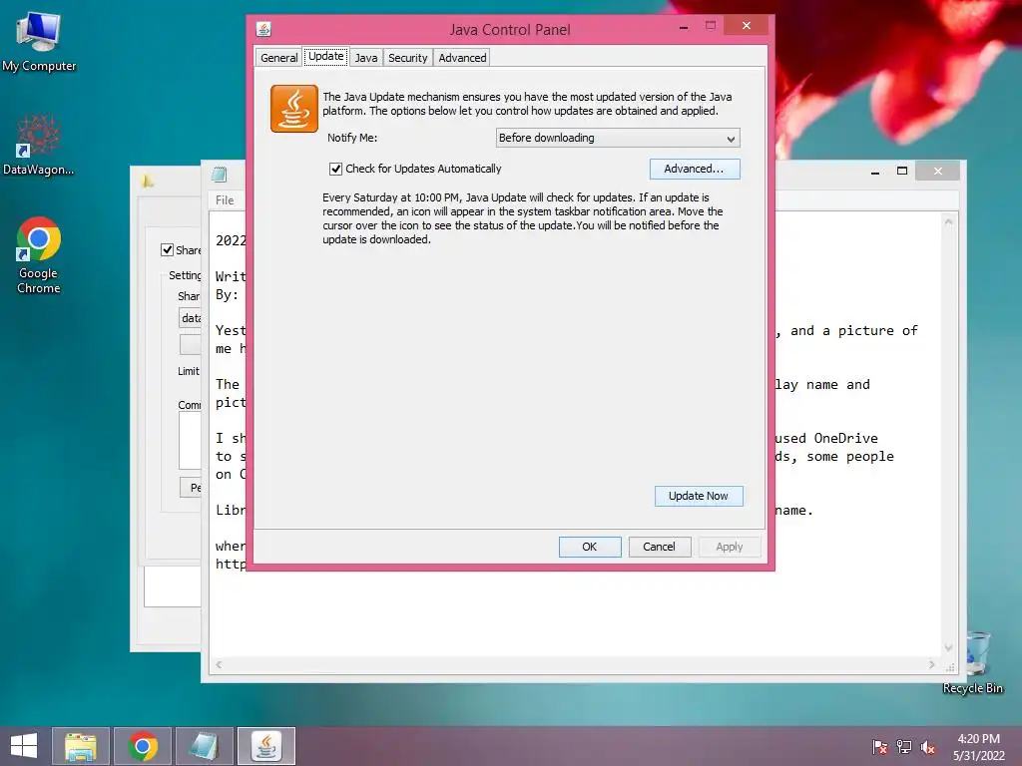Image resolution: width=1022 pixels, height=766 pixels.
Task: Click the Java cup icon in title bar
Action: coord(263,29)
